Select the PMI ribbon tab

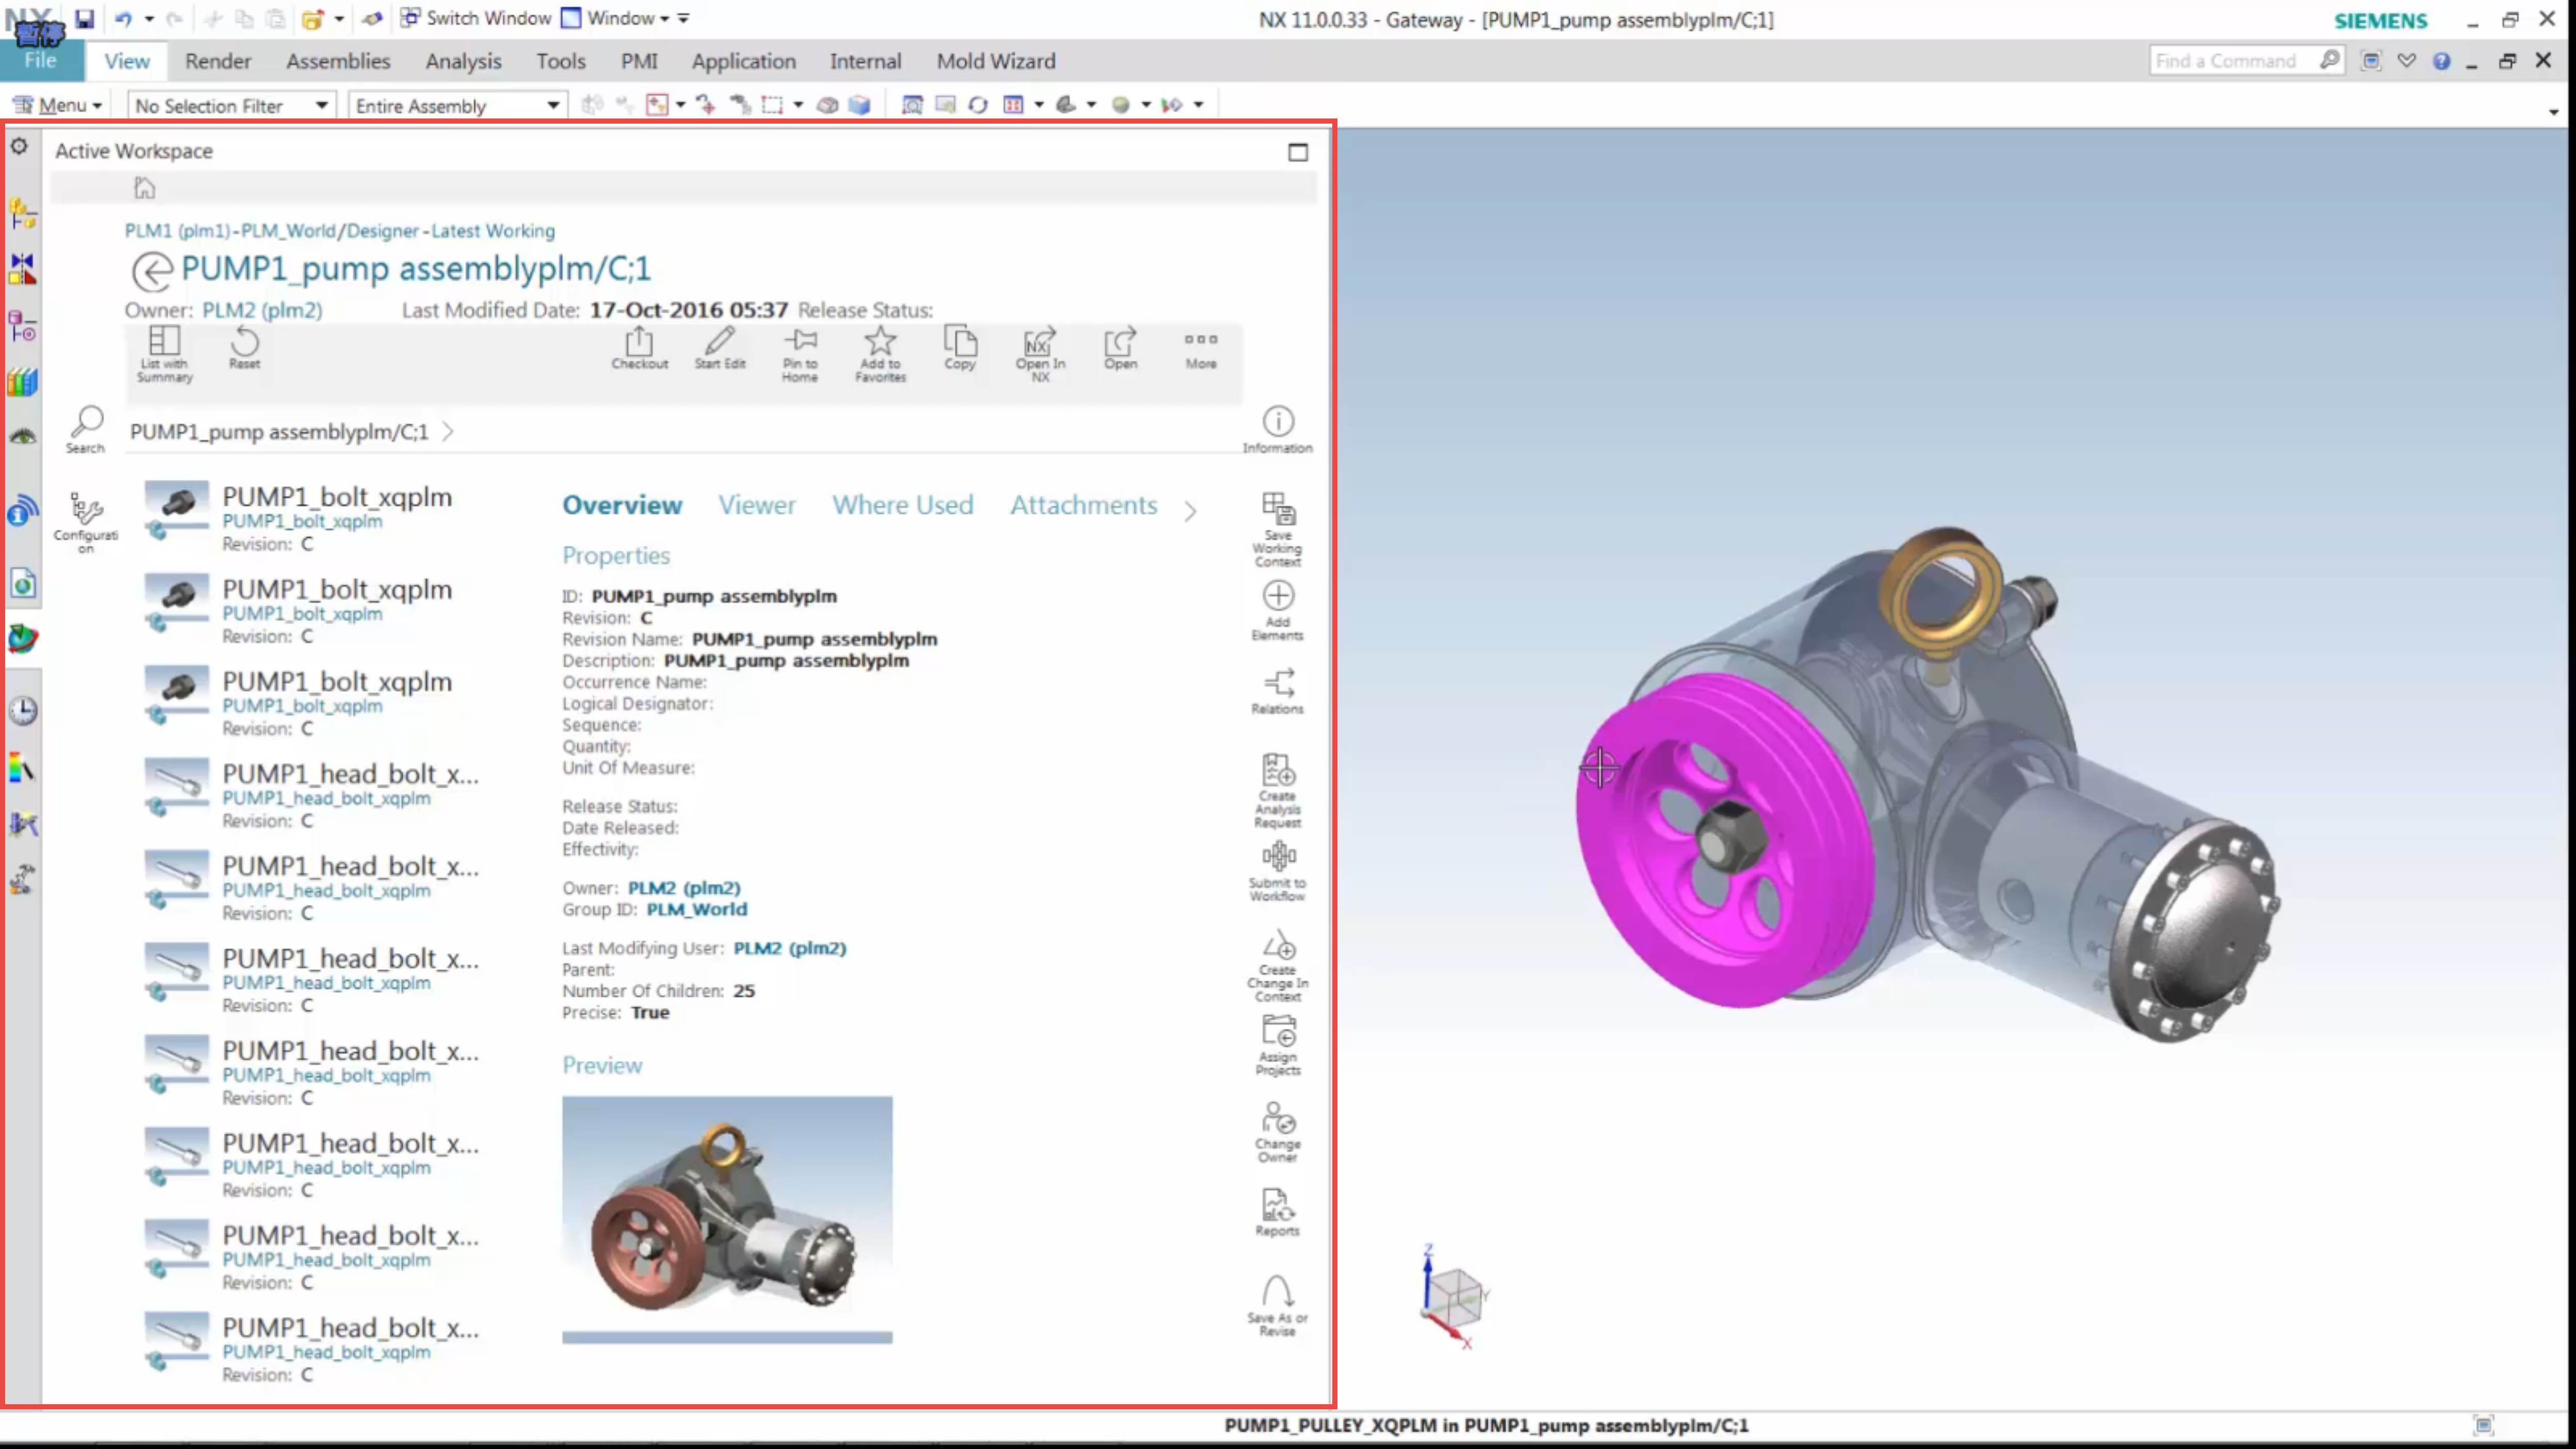point(639,61)
